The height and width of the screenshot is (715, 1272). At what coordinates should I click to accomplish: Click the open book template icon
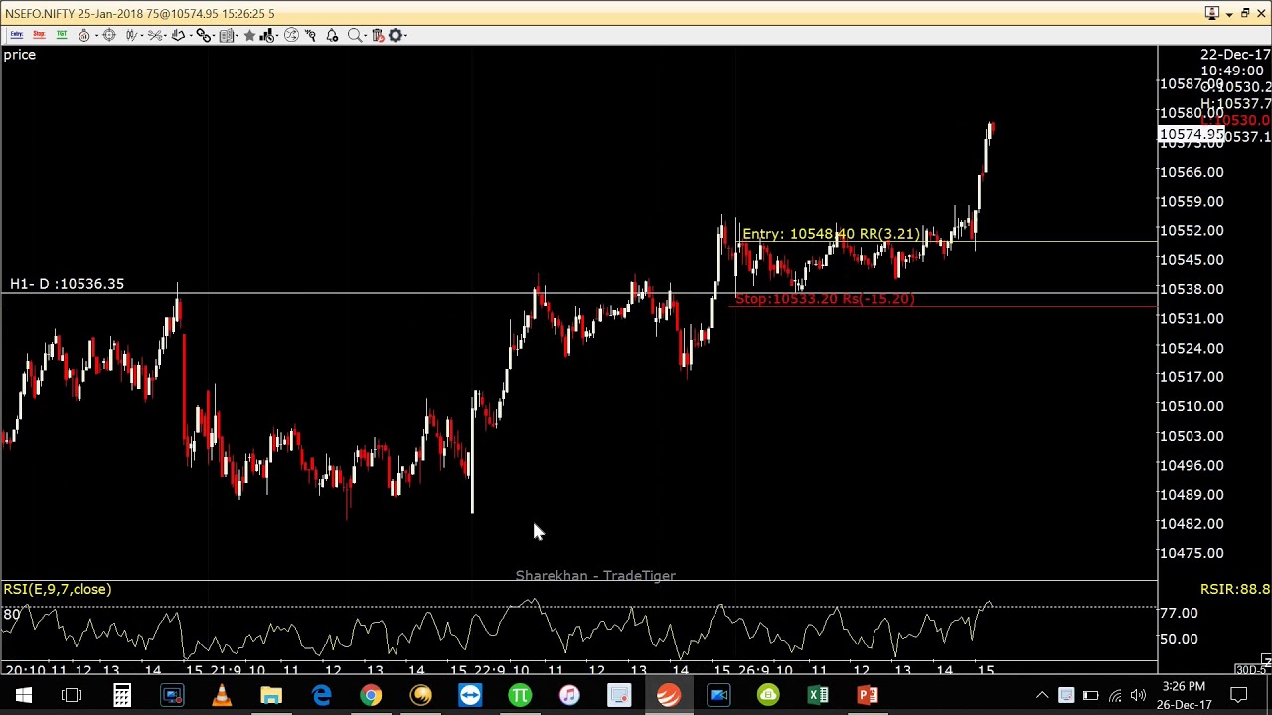pos(227,35)
